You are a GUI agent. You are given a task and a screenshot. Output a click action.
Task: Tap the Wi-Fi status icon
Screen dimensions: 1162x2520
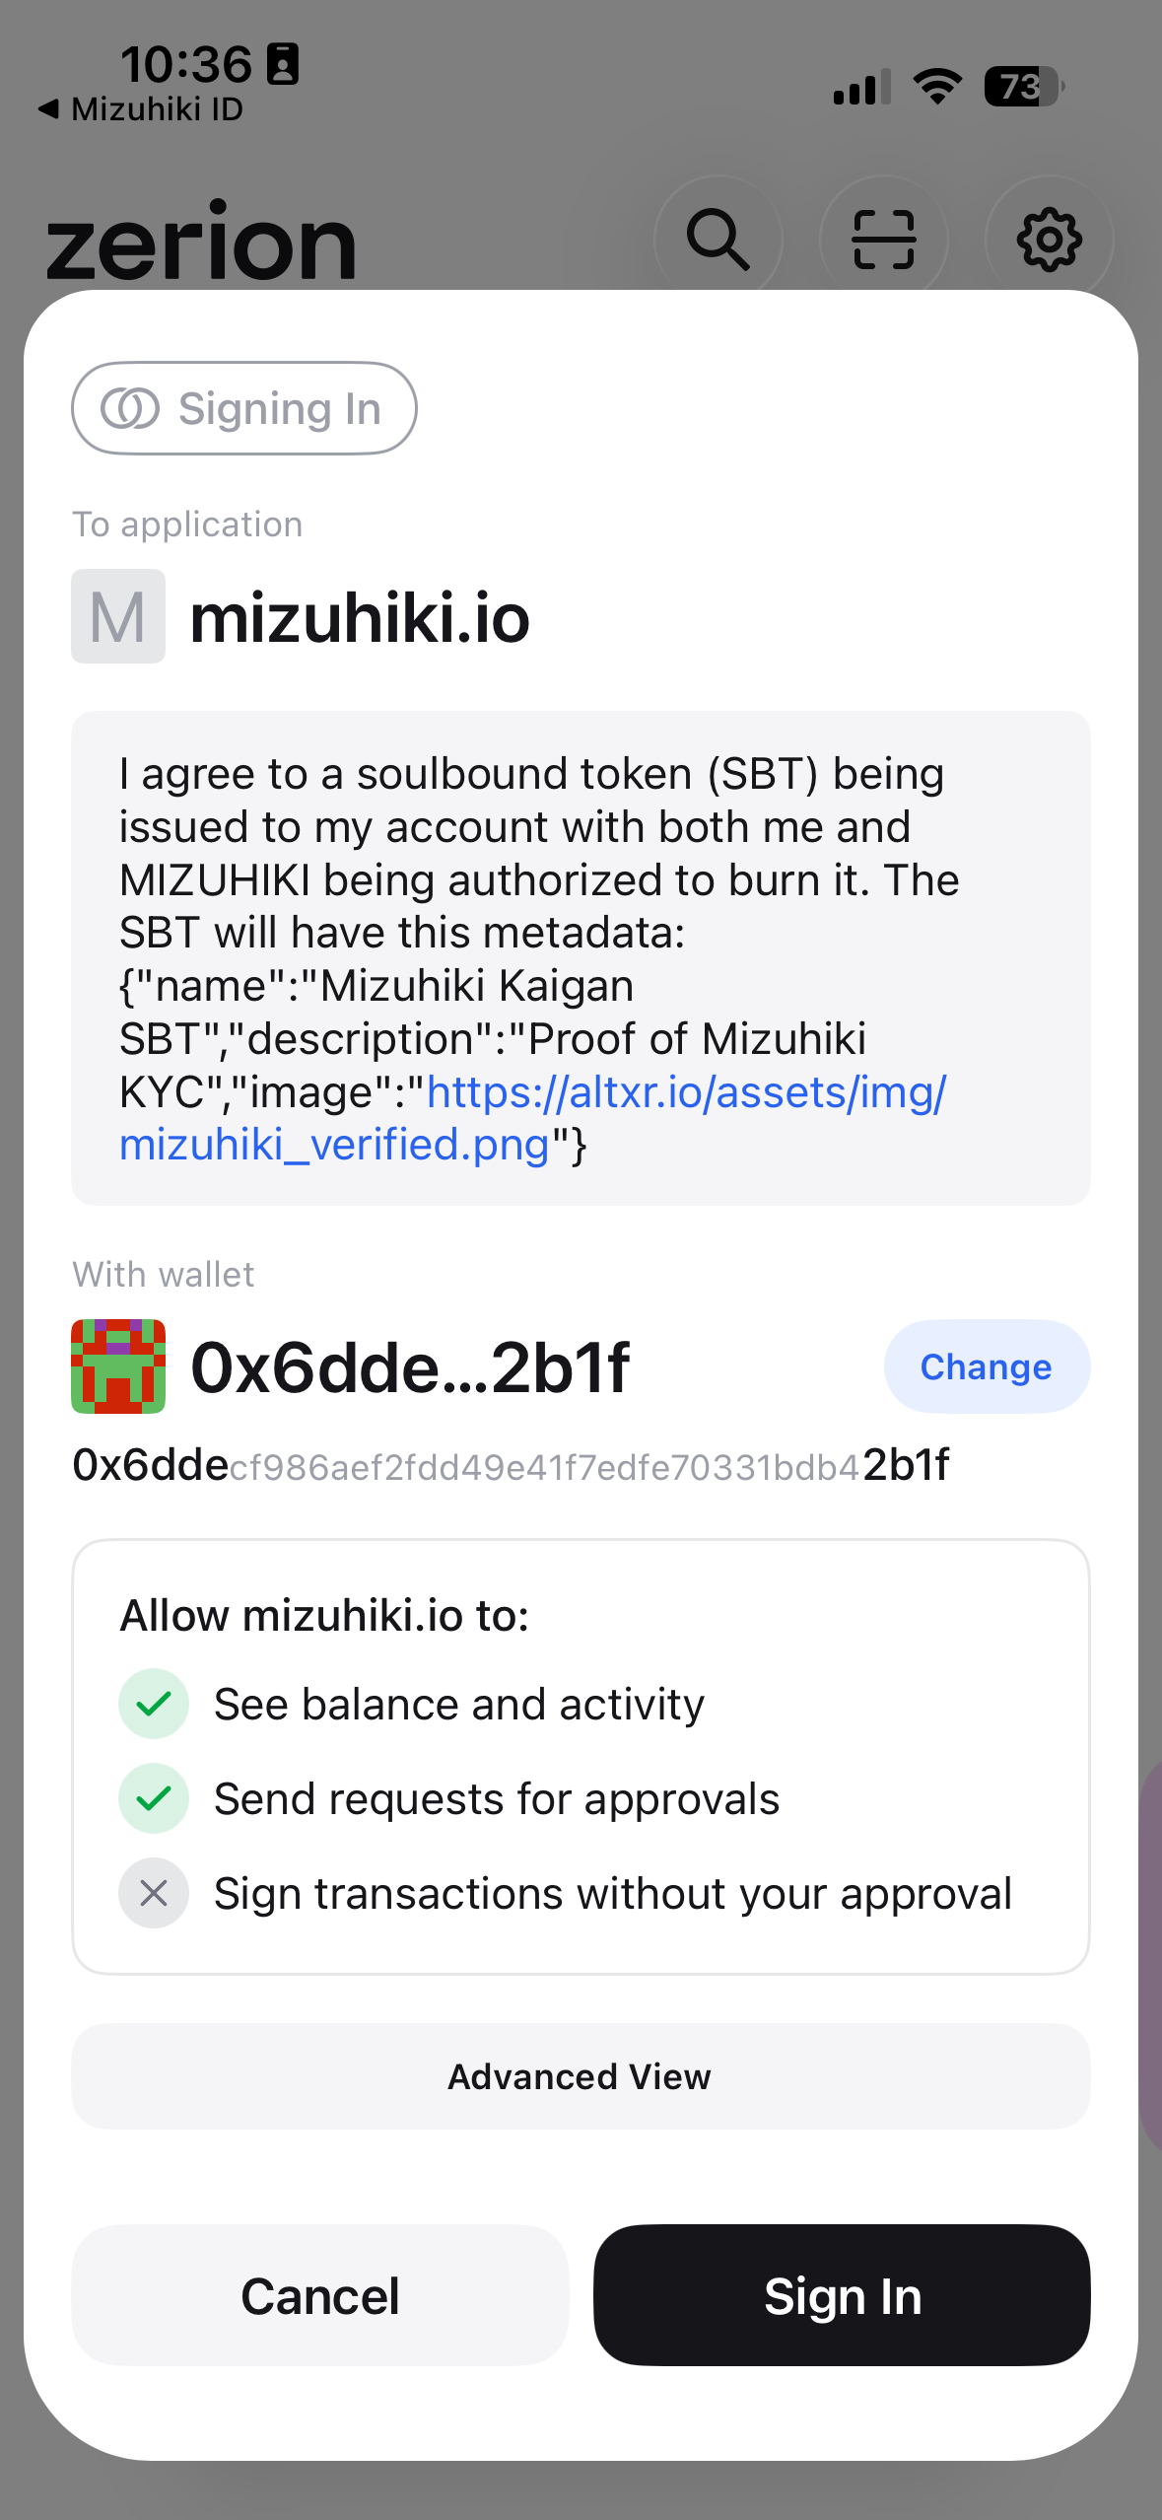point(937,87)
